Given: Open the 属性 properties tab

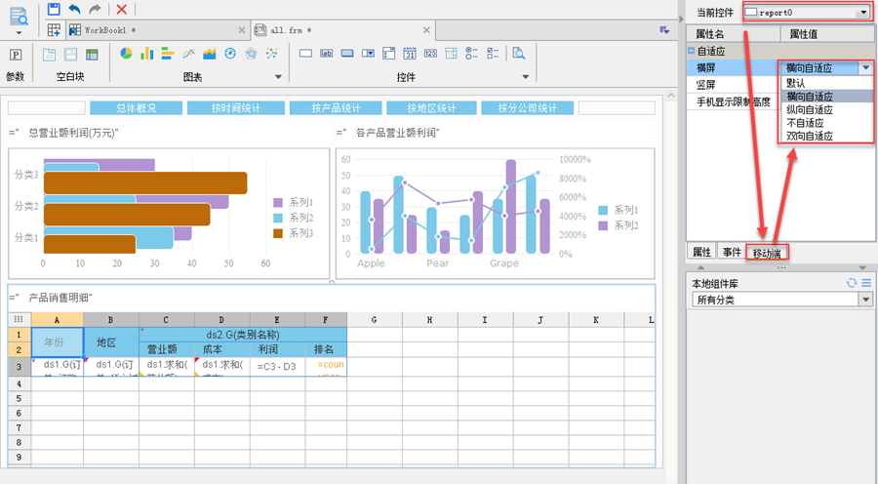Looking at the screenshot, I should click(x=702, y=252).
